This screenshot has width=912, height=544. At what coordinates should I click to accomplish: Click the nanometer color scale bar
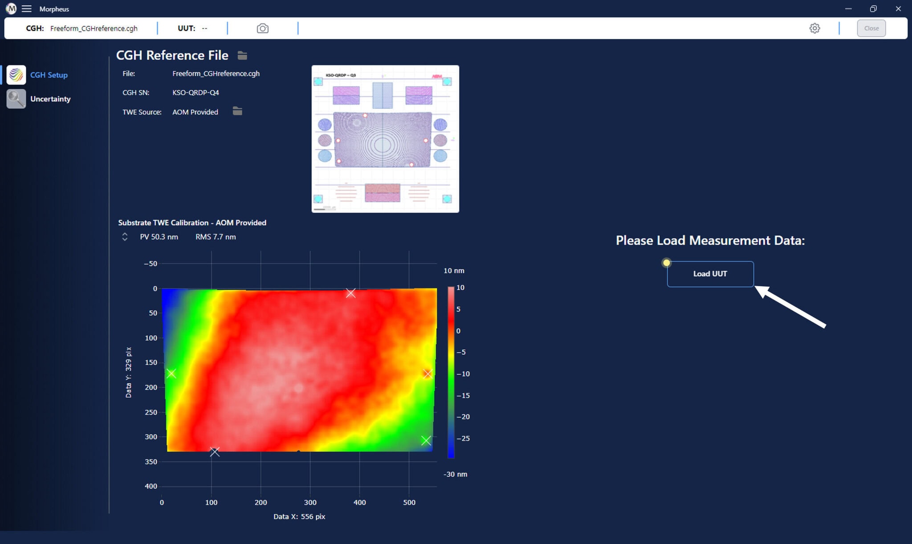pyautogui.click(x=451, y=372)
